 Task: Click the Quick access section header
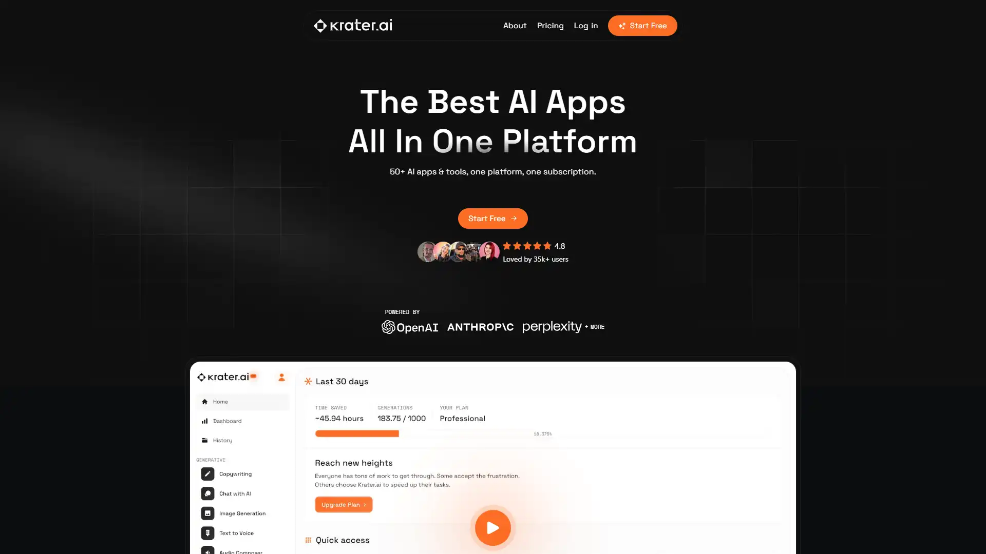click(342, 540)
